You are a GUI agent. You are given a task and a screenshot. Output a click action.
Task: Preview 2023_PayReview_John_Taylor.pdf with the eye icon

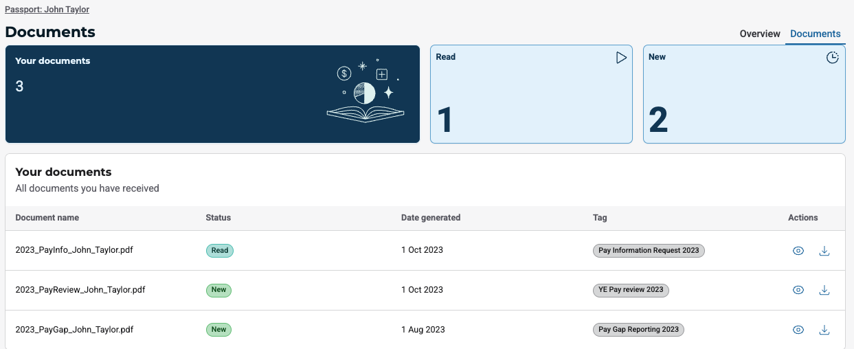click(798, 290)
